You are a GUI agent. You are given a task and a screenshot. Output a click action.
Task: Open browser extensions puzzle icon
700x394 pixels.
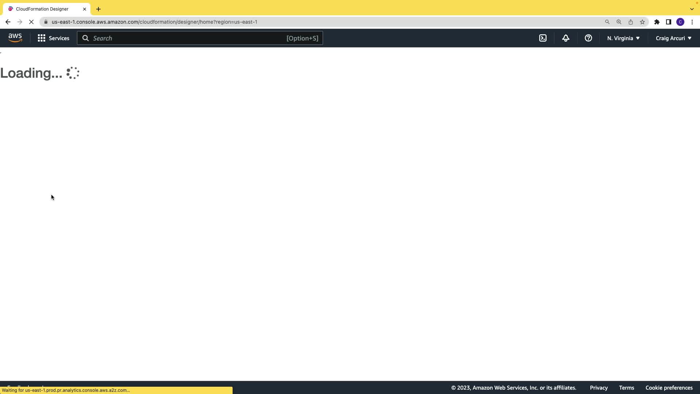657,22
